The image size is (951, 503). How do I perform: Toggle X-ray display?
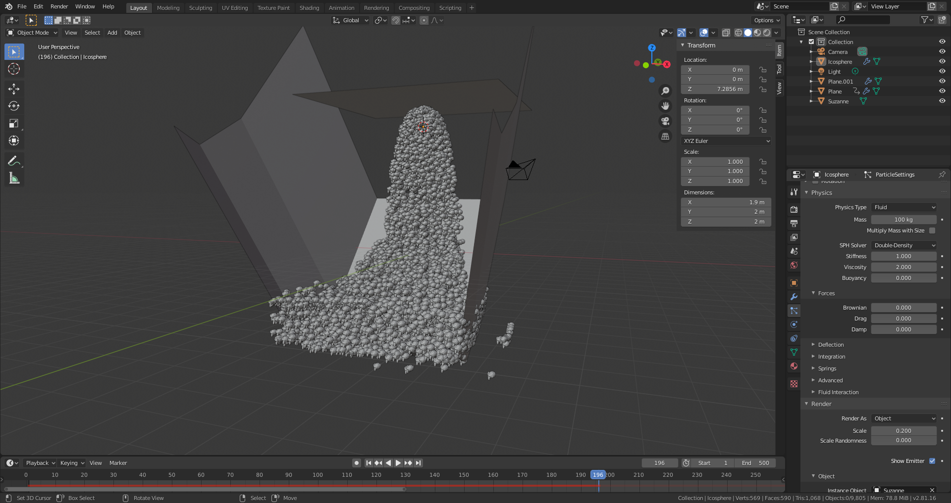pyautogui.click(x=726, y=33)
